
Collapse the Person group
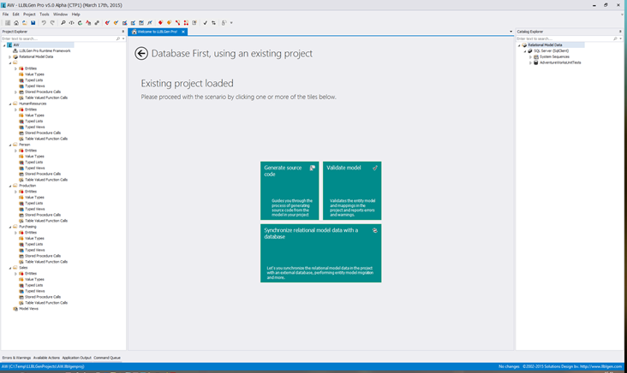click(10, 145)
